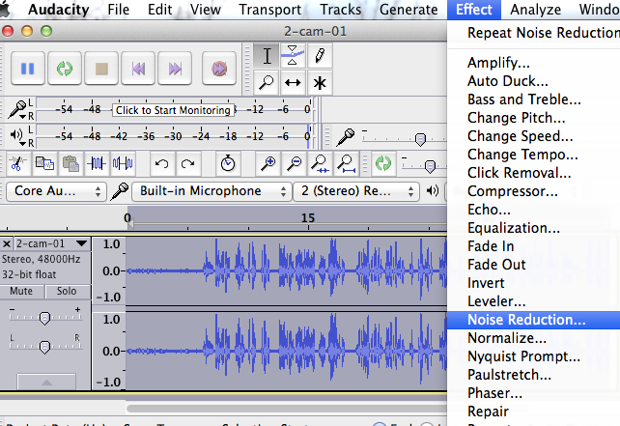This screenshot has height=426, width=620.
Task: Solo the 2-cam-01 track
Action: [67, 291]
